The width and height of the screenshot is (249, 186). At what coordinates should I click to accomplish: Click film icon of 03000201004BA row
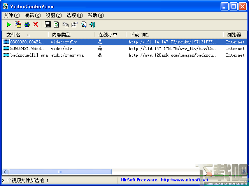click(6, 42)
